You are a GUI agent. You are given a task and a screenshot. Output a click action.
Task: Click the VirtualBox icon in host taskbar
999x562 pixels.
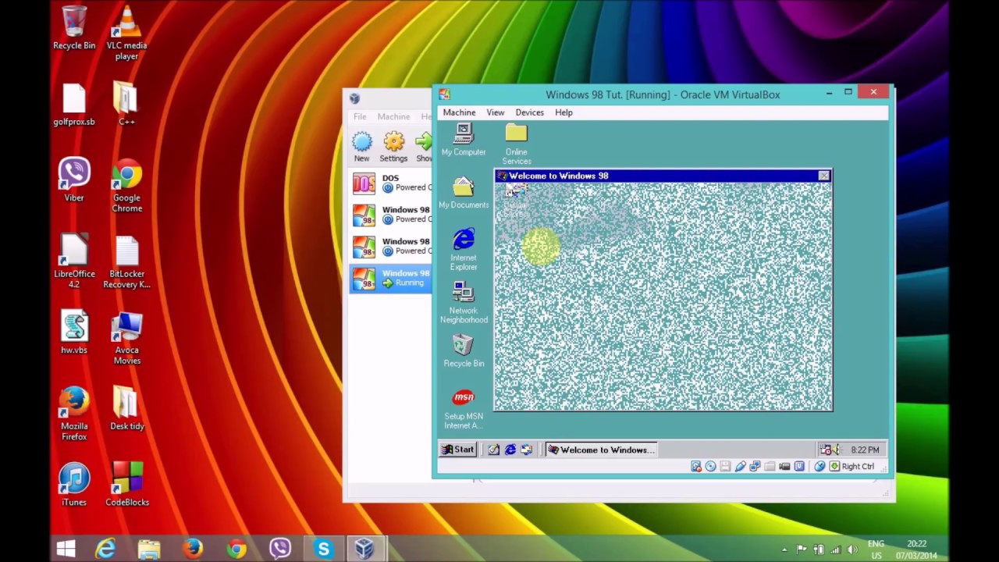tap(364, 549)
